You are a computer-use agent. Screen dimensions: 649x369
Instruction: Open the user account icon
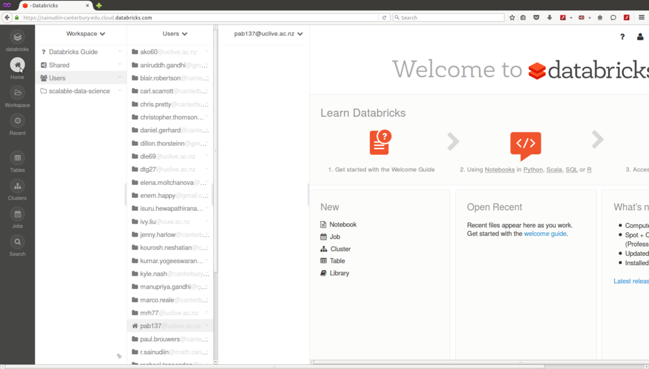click(640, 37)
